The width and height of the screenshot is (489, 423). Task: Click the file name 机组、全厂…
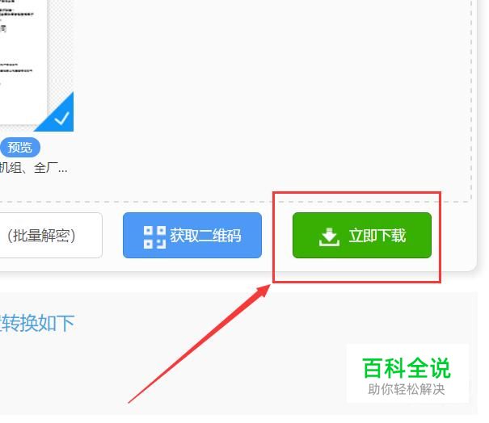point(33,168)
